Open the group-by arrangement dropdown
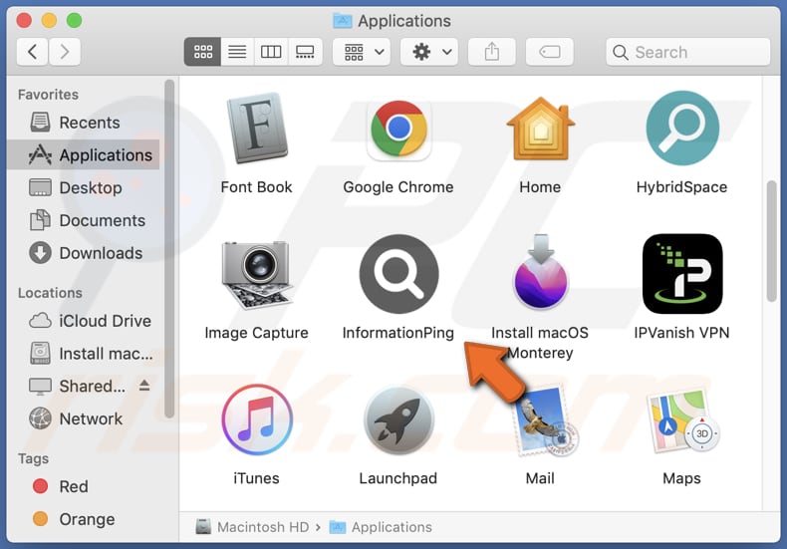The height and width of the screenshot is (549, 787). click(x=364, y=52)
